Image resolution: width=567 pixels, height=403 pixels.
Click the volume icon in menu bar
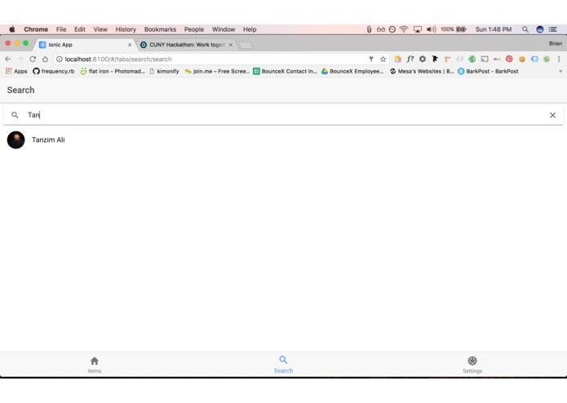(431, 29)
